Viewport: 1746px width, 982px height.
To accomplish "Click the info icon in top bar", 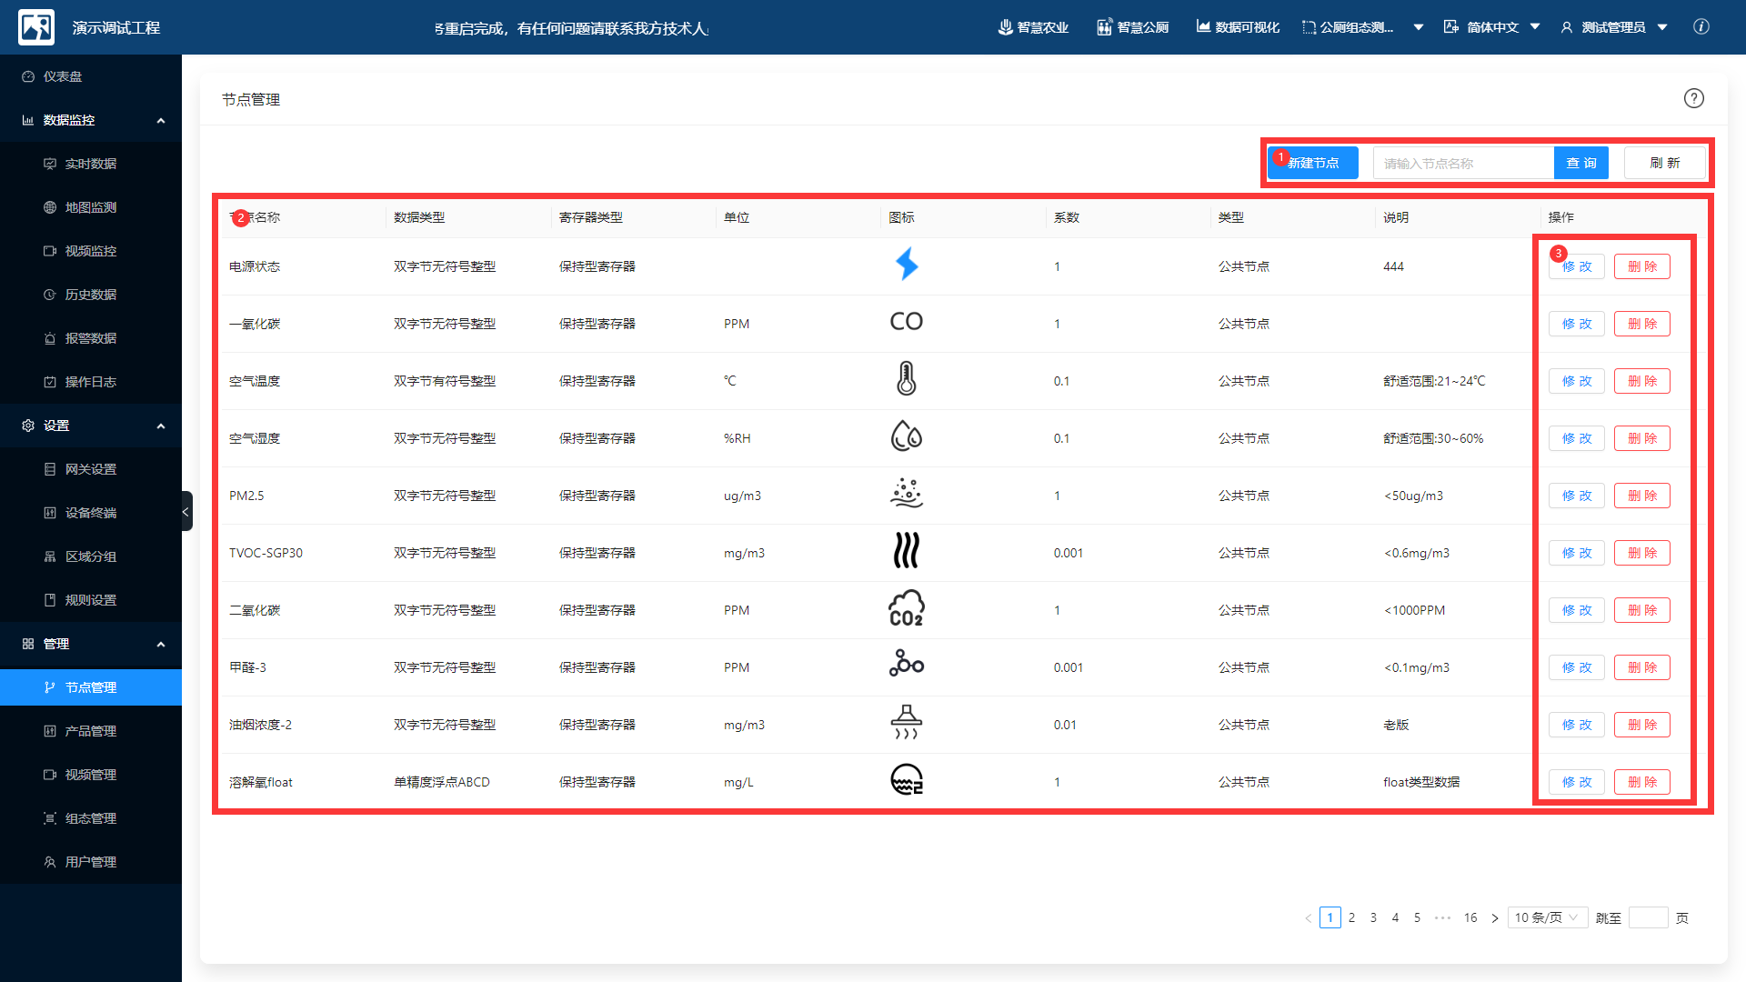I will click(1701, 27).
